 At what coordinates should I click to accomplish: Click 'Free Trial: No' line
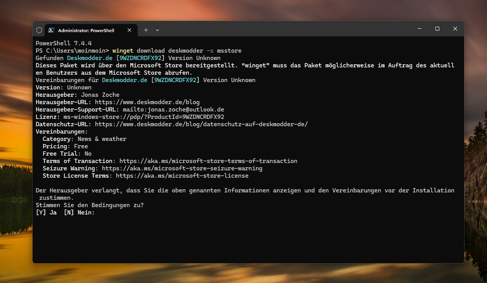point(67,154)
